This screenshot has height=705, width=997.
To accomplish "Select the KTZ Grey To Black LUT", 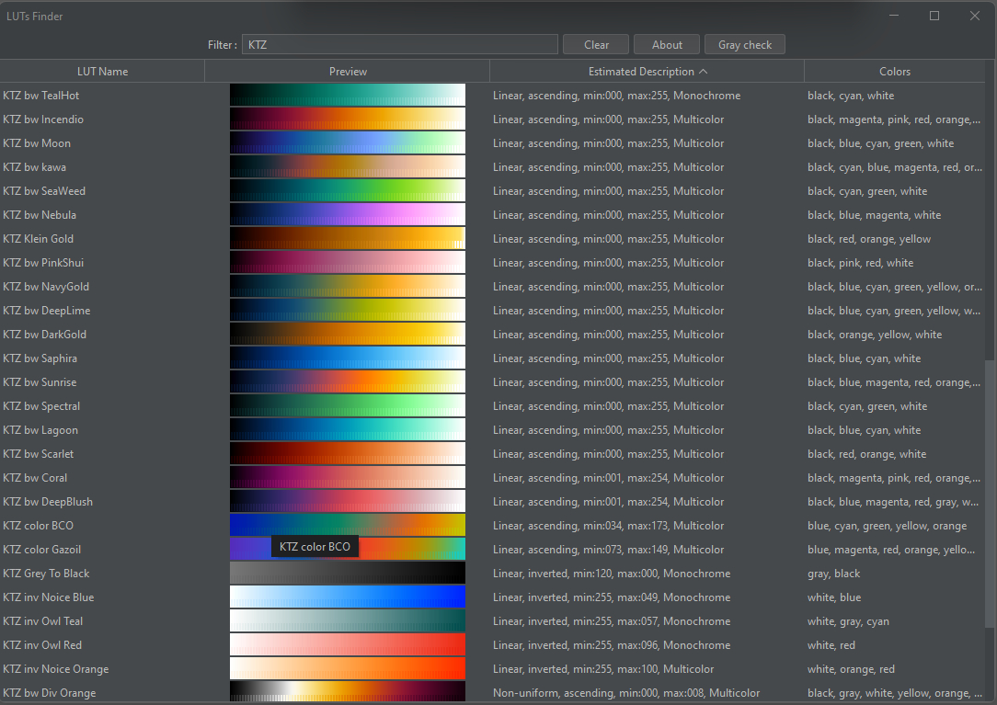I will click(x=46, y=573).
